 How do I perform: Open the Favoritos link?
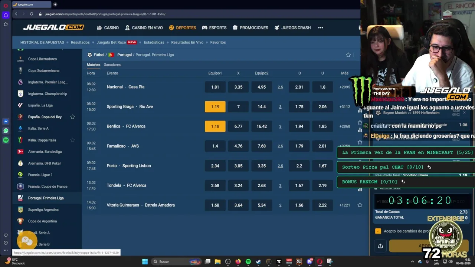tap(218, 42)
